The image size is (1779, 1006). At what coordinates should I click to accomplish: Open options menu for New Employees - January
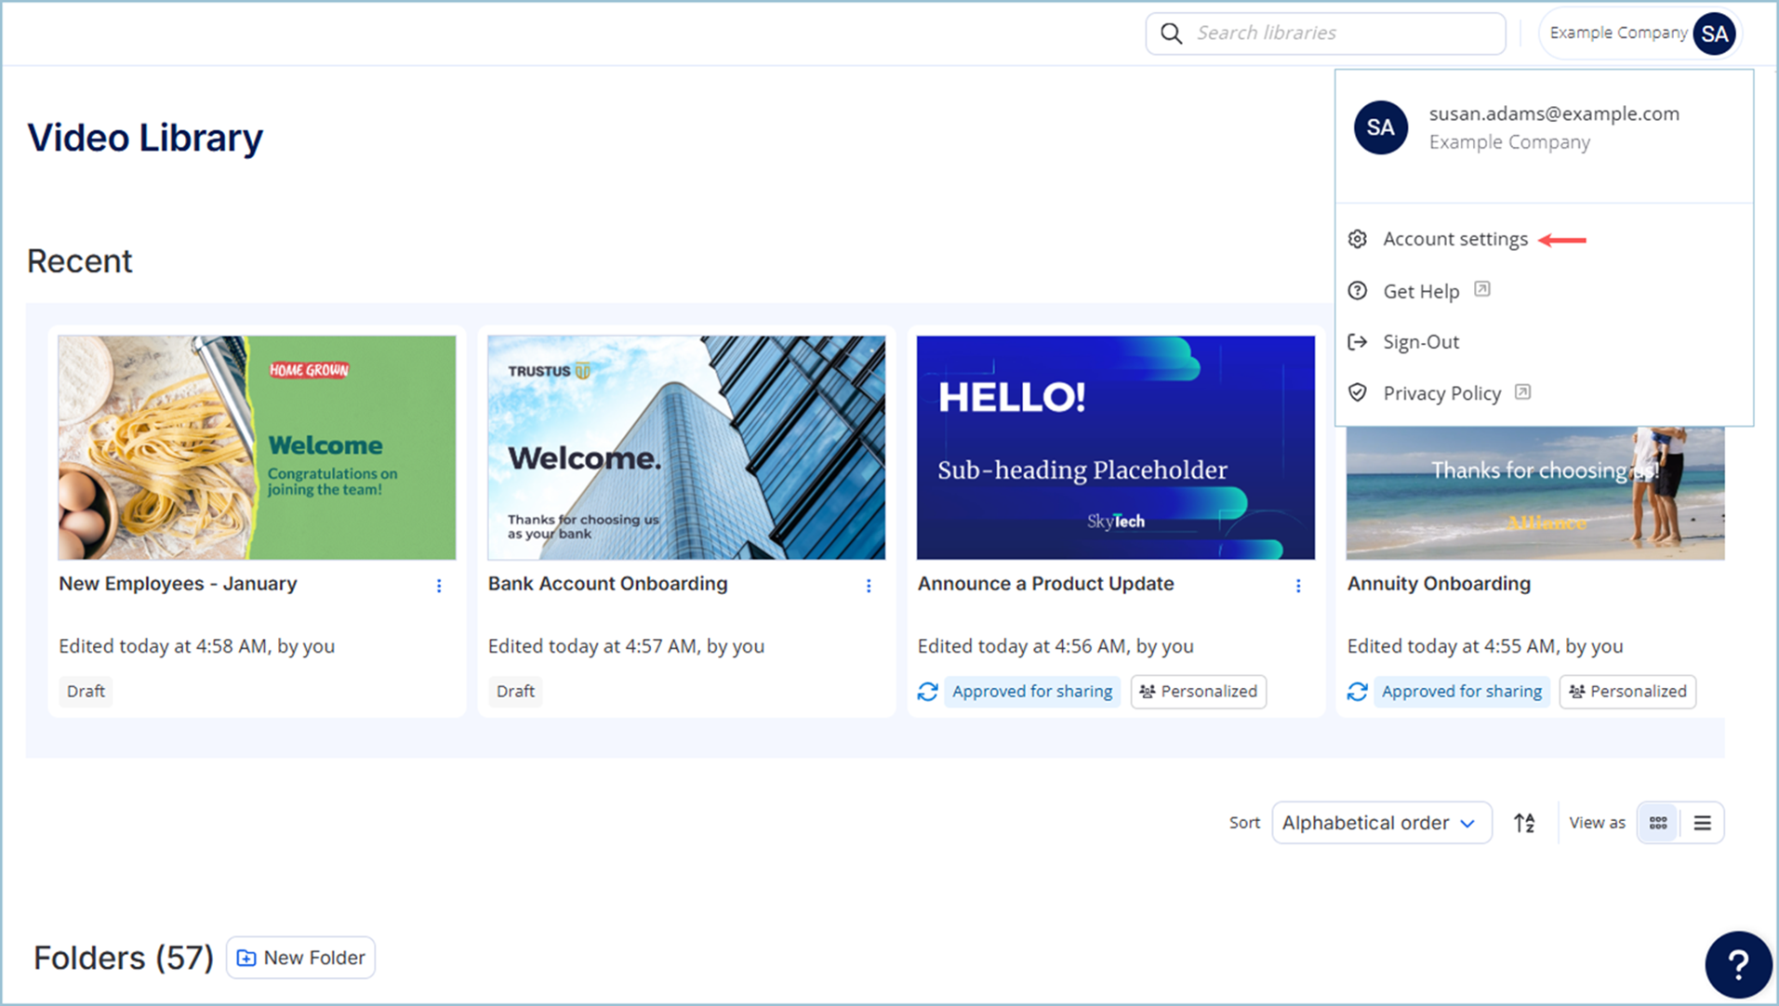tap(439, 586)
